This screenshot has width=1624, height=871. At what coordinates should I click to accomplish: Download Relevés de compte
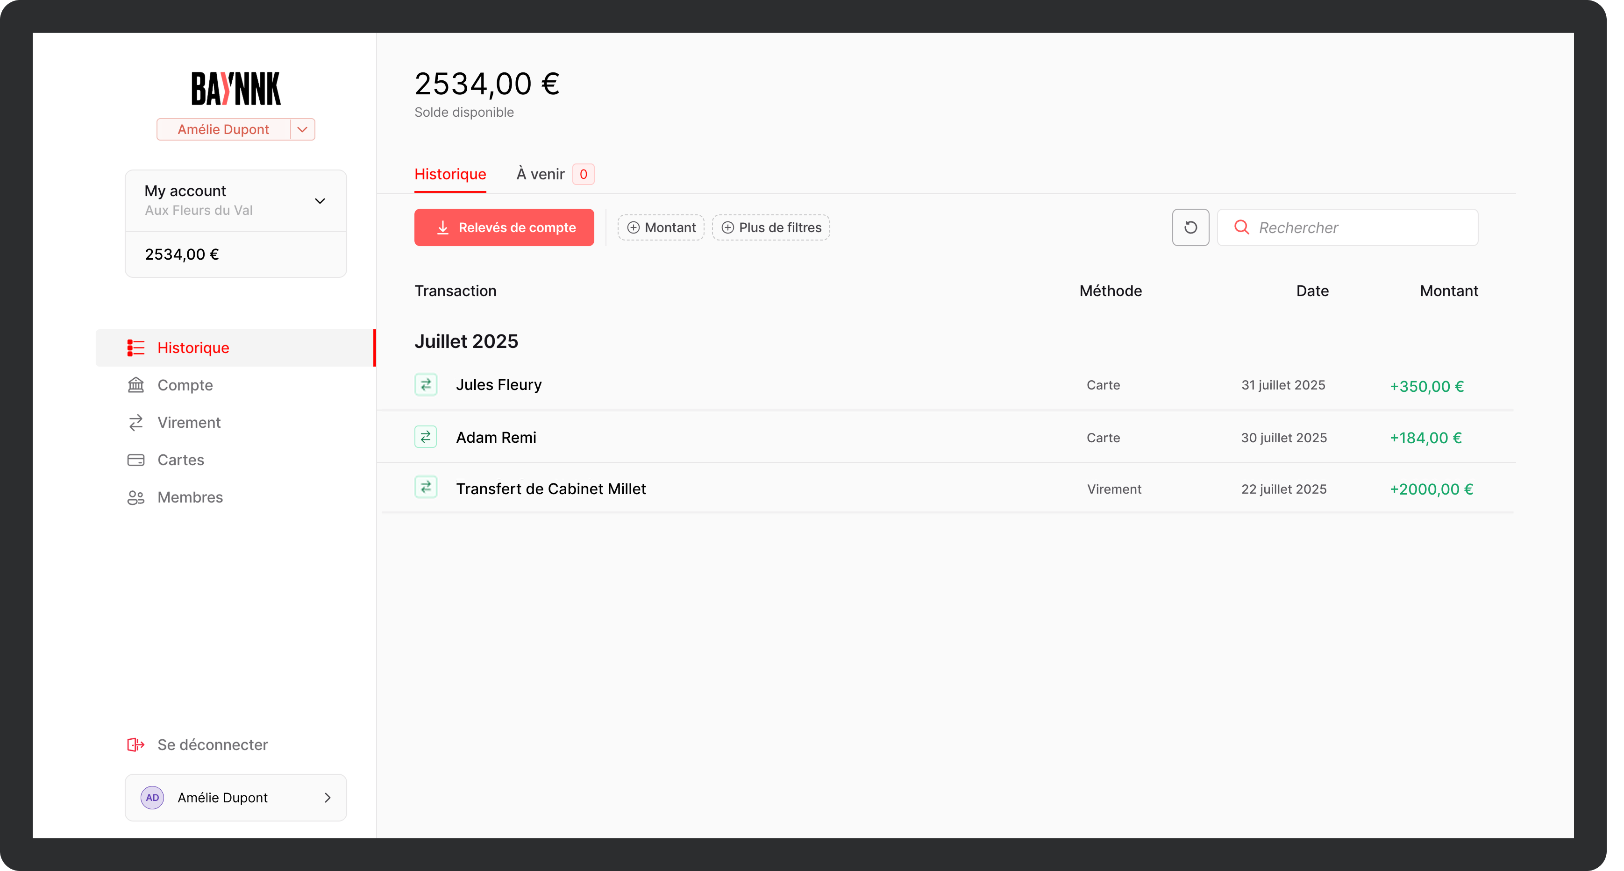coord(504,227)
